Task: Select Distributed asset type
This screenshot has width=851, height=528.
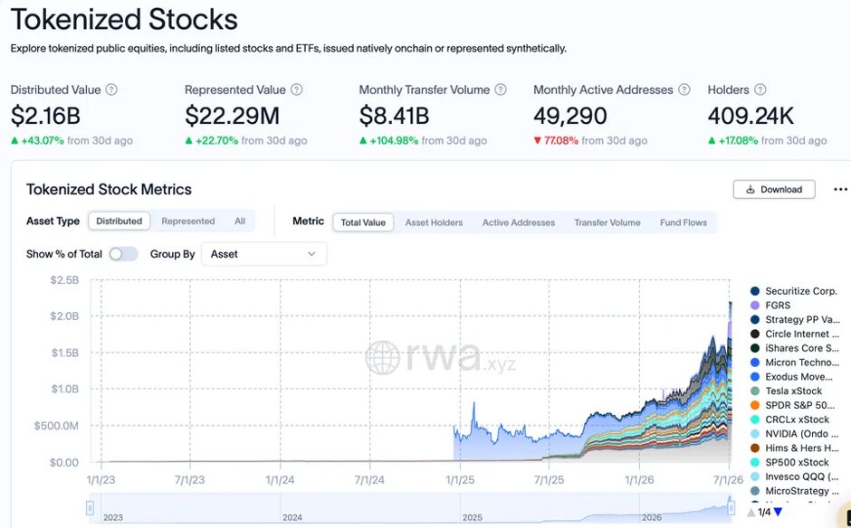Action: pyautogui.click(x=120, y=222)
